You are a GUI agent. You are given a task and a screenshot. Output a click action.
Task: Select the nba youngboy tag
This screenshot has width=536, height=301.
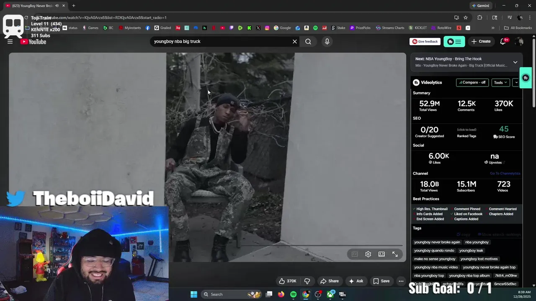click(x=477, y=242)
